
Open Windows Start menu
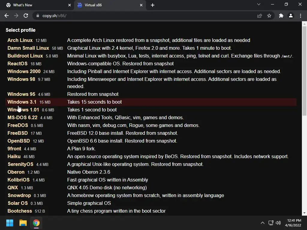click(10, 223)
